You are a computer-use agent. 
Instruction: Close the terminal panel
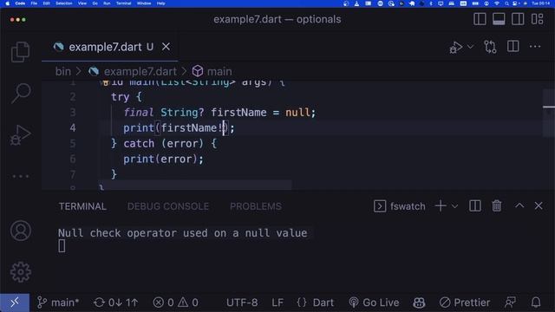point(539,205)
